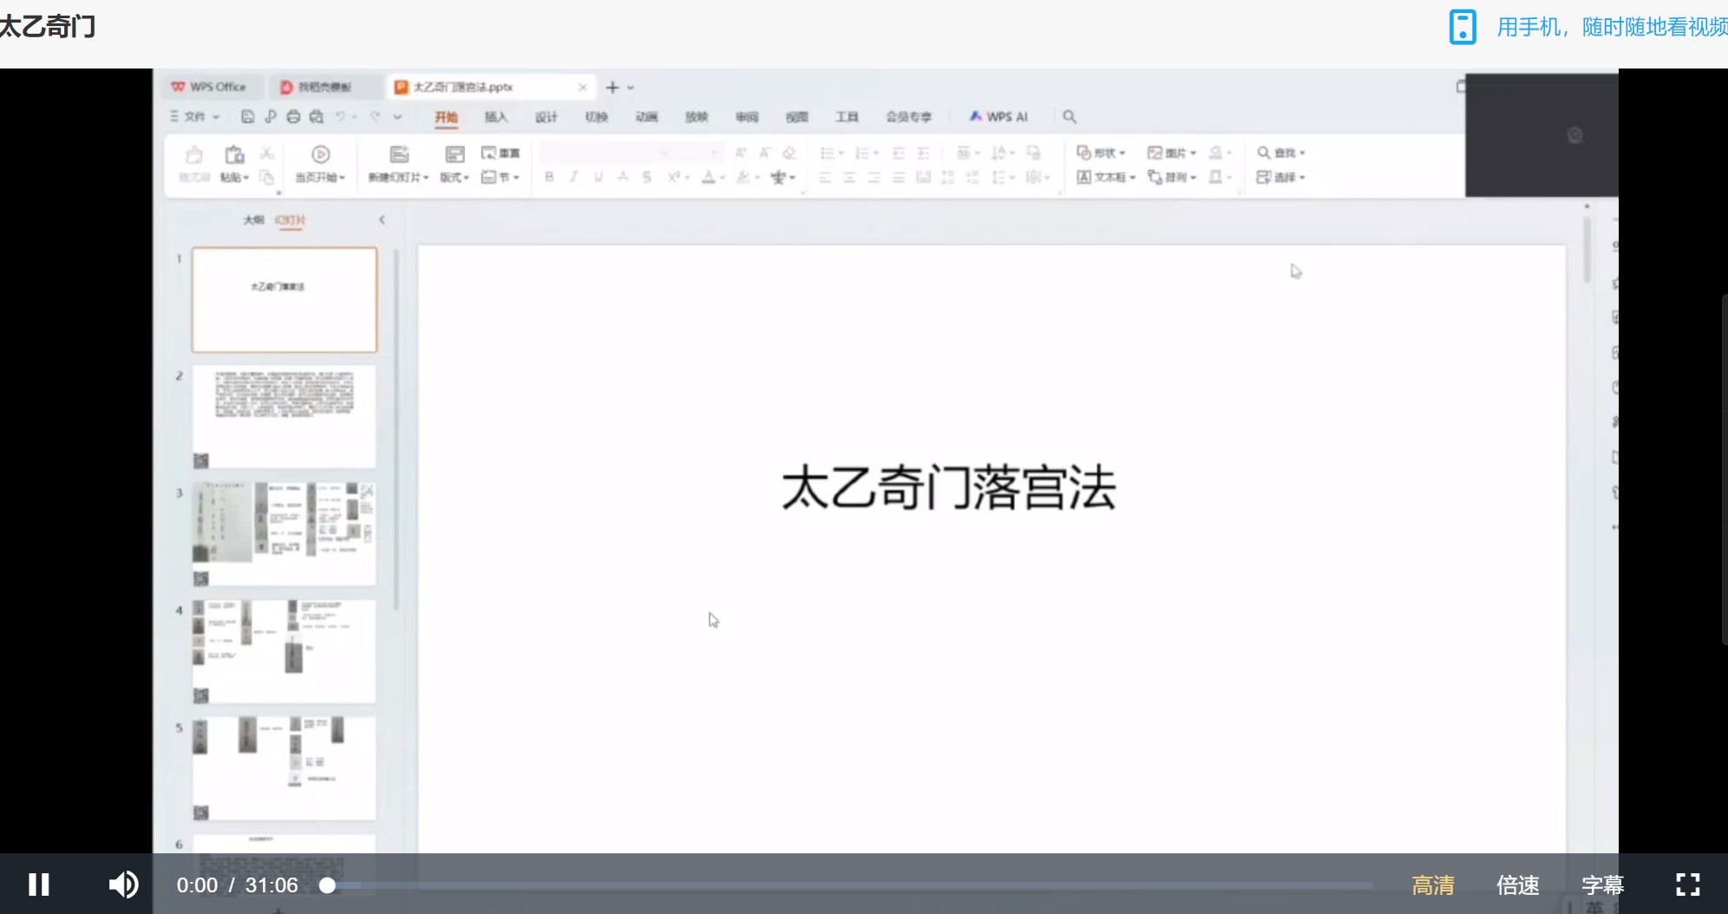Open the 设计 ribbon tab
This screenshot has height=914, width=1728.
(x=546, y=117)
